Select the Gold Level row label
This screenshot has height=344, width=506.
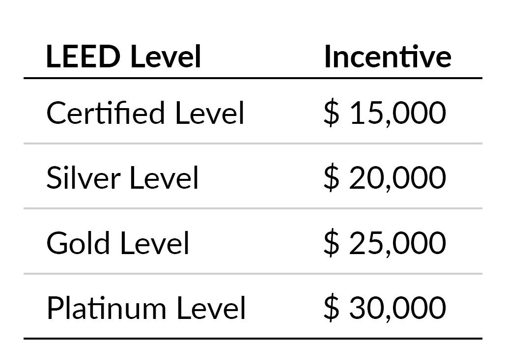[x=117, y=243]
